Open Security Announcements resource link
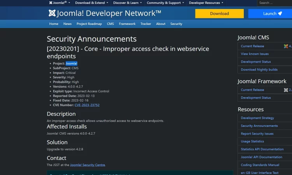This screenshot has width=292, height=175. pyautogui.click(x=259, y=126)
